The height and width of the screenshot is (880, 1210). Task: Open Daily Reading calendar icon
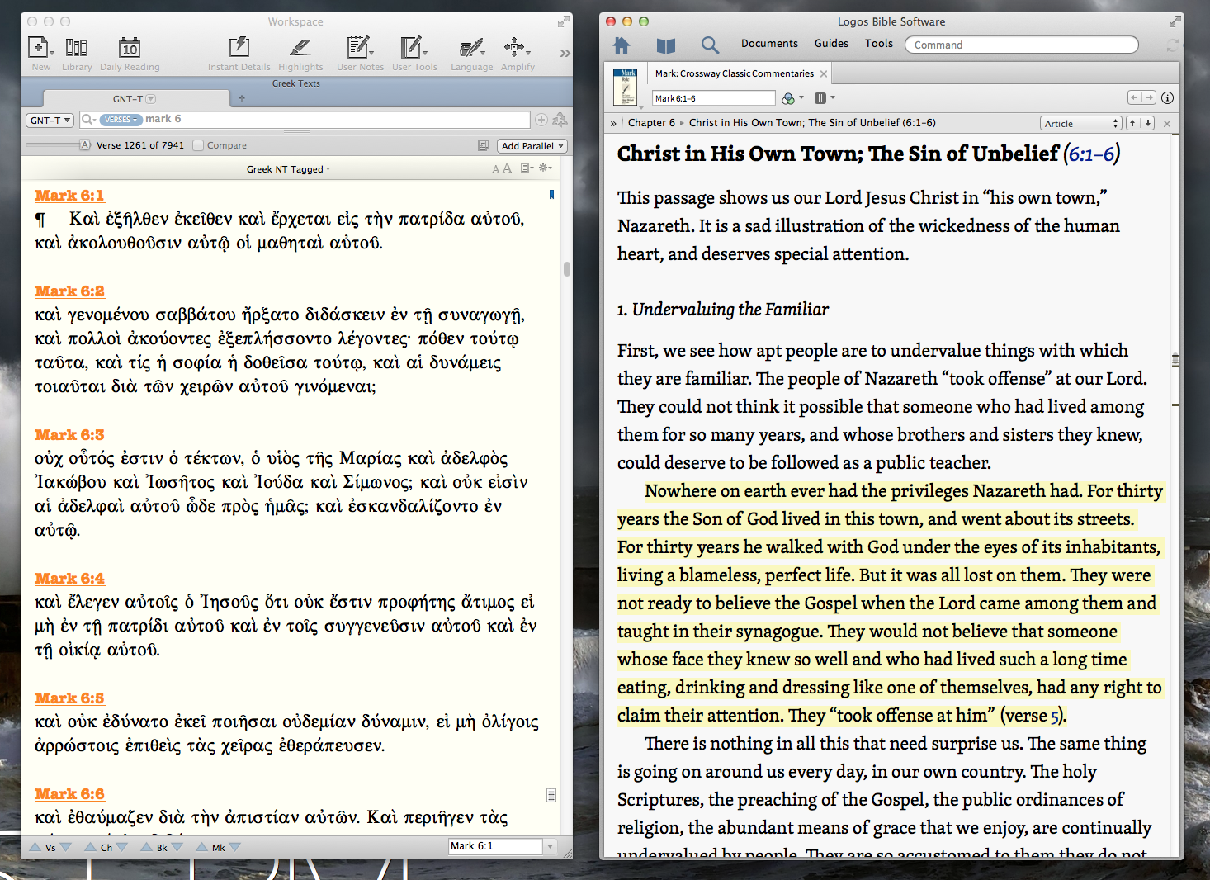(x=130, y=47)
